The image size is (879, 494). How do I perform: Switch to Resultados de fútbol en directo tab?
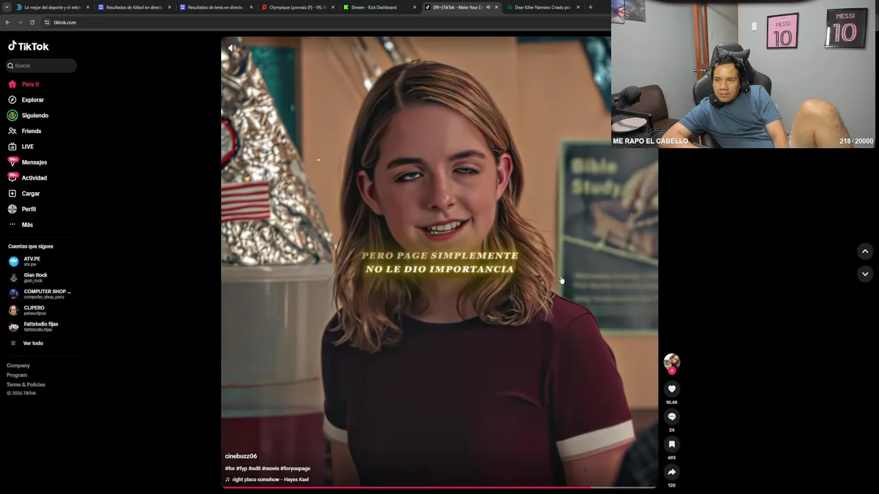pos(134,8)
